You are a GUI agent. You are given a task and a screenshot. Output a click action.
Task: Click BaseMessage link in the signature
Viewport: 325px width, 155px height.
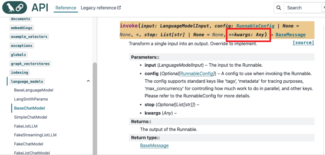click(290, 35)
